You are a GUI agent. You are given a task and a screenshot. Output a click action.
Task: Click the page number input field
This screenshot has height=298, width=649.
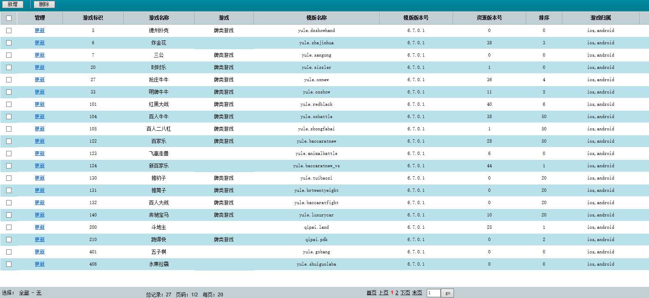(x=434, y=293)
